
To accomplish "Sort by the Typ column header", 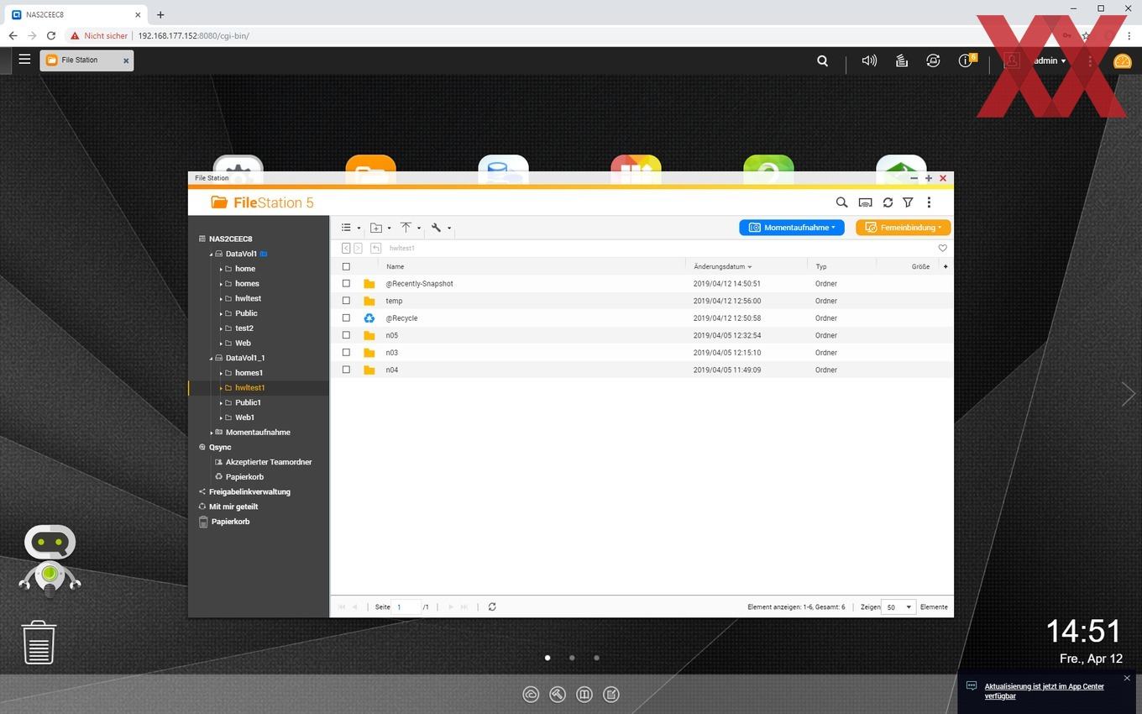I will click(821, 266).
